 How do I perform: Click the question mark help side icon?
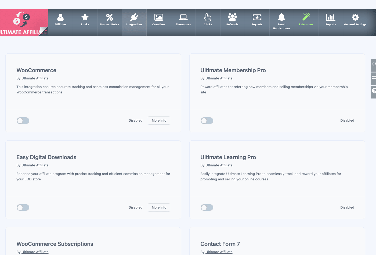[373, 91]
